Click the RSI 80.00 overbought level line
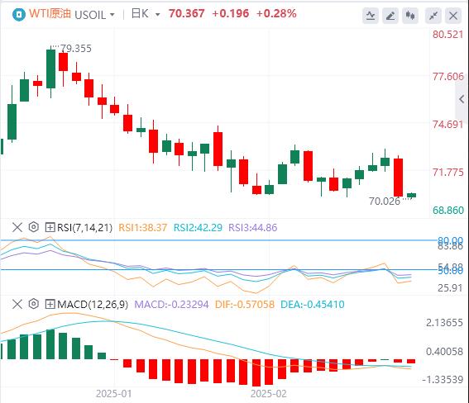Screen dimensions: 469x403 pos(218,240)
